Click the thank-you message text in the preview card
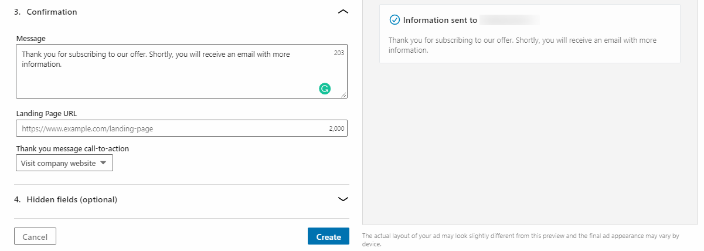The image size is (704, 251). click(523, 45)
